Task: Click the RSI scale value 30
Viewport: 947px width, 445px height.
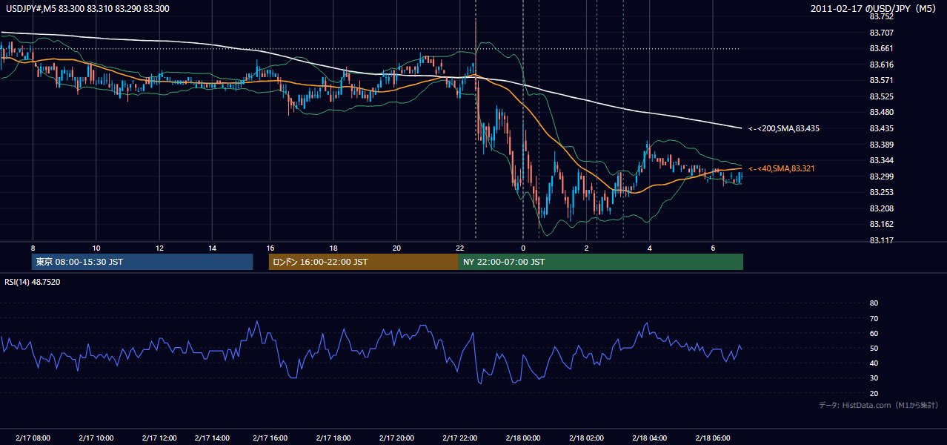Action: coord(874,378)
